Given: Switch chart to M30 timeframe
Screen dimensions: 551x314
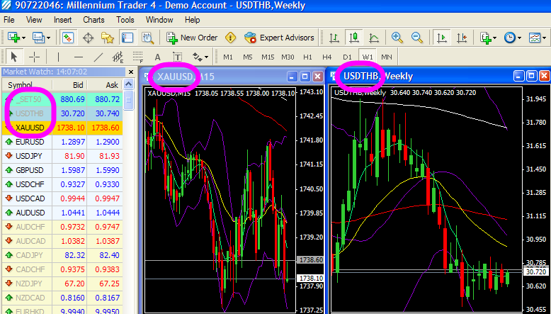Looking at the screenshot, I should 288,57.
